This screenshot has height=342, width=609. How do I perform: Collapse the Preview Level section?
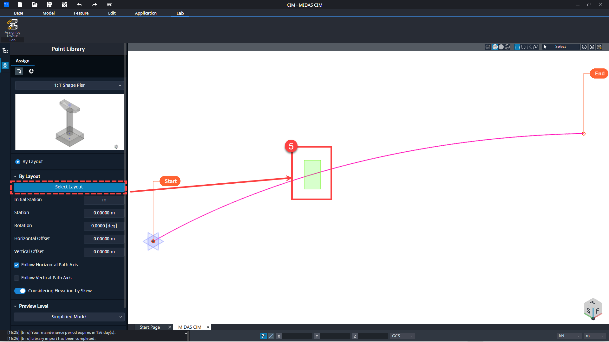tap(15, 306)
